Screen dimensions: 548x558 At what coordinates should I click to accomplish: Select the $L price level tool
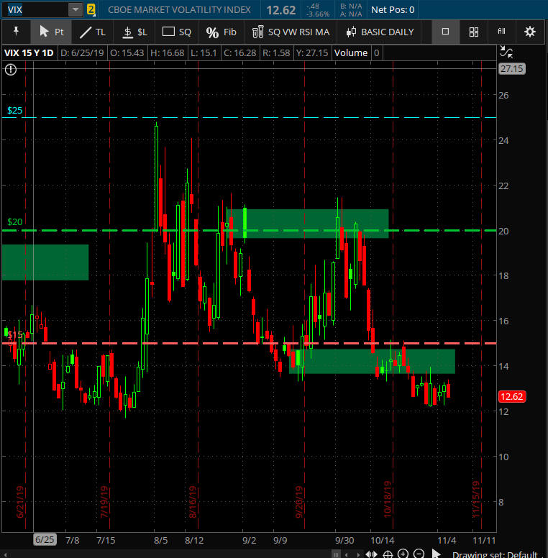pos(134,32)
